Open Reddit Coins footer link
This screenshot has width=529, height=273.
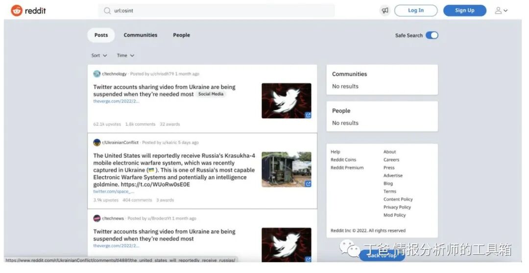343,160
